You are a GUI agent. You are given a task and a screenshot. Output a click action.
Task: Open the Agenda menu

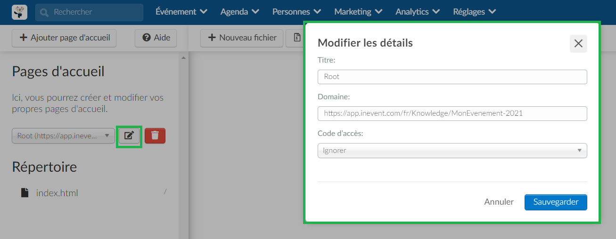pos(239,12)
